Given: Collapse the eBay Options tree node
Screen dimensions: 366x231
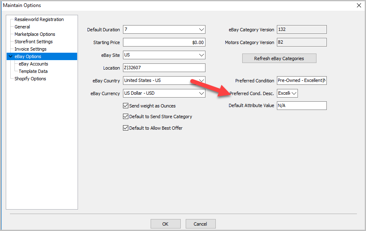Looking at the screenshot, I should pyautogui.click(x=10, y=56).
